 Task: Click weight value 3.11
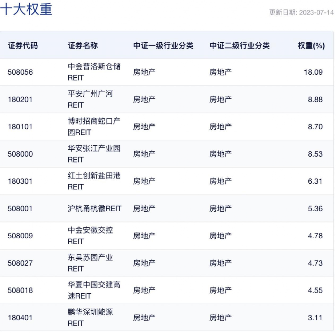tap(315, 318)
